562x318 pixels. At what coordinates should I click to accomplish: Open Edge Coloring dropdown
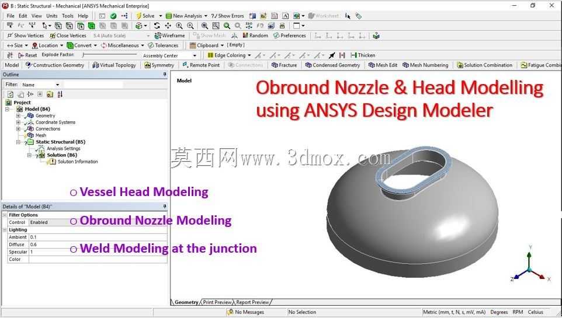(x=249, y=55)
